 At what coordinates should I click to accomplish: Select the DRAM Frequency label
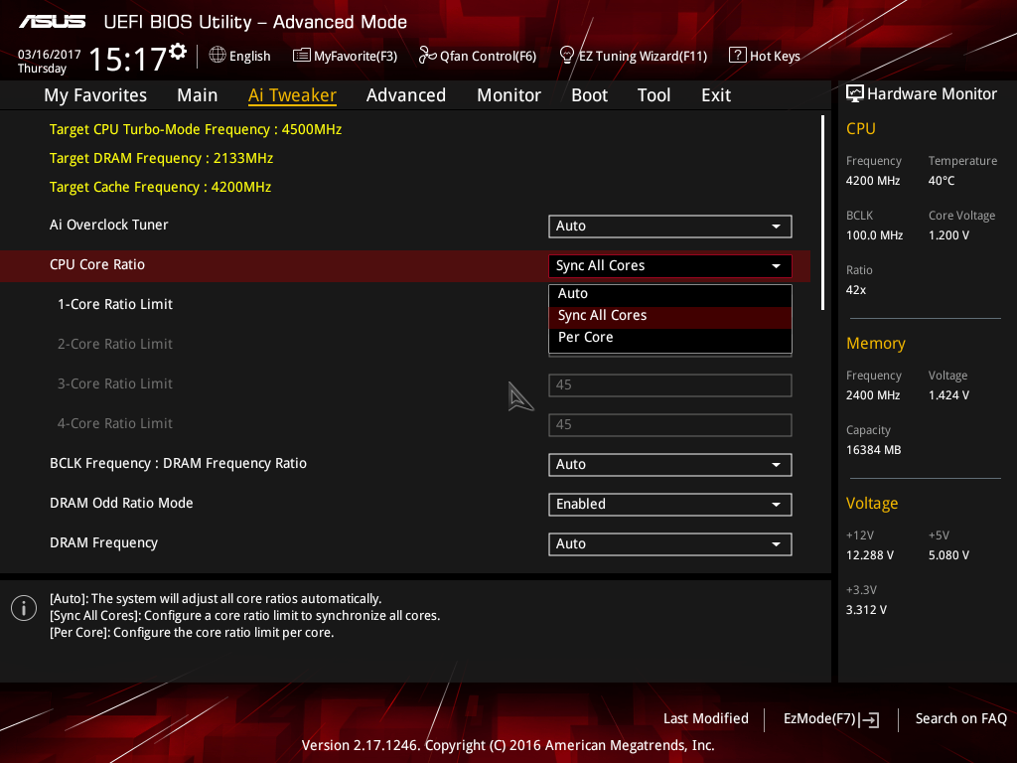click(103, 542)
